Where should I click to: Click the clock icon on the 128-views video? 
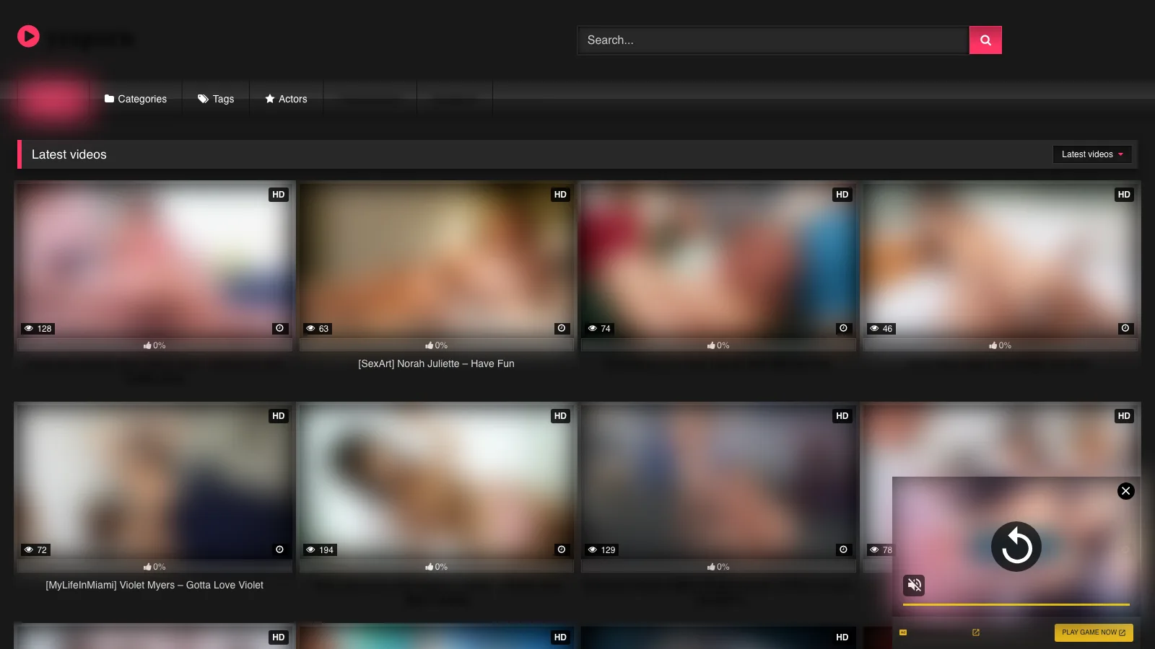[x=280, y=328]
